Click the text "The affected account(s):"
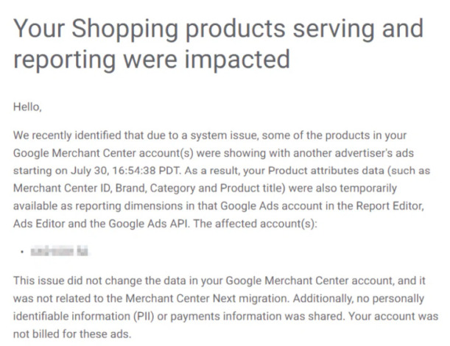The image size is (450, 346). [x=255, y=224]
